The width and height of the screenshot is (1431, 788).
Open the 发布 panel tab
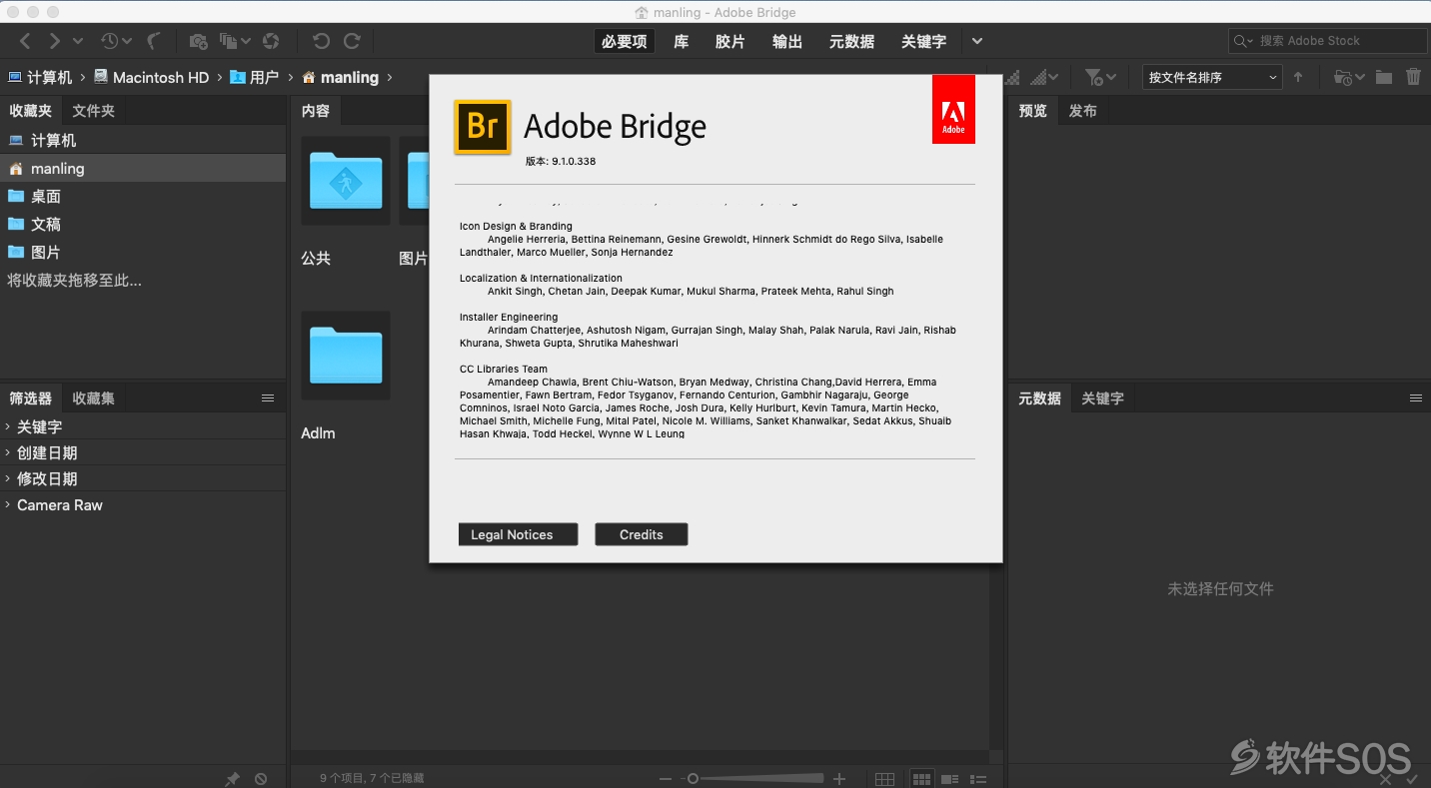coord(1083,111)
